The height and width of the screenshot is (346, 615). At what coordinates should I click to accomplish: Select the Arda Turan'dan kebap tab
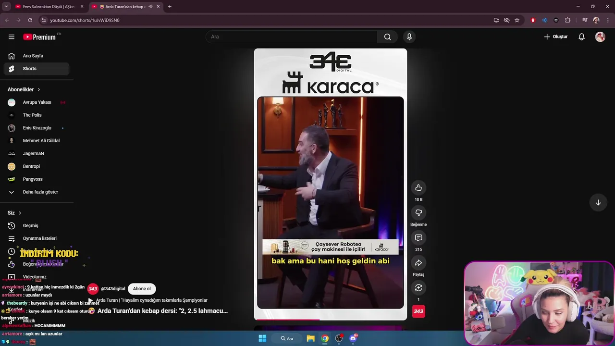click(x=126, y=7)
